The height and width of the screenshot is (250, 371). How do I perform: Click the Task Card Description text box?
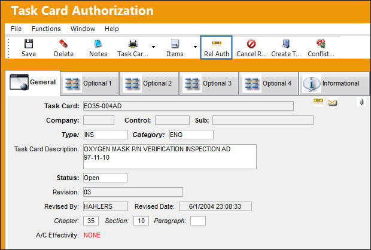click(x=170, y=157)
